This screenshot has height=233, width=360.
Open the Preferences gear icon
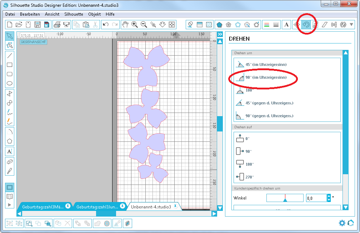(x=342, y=223)
